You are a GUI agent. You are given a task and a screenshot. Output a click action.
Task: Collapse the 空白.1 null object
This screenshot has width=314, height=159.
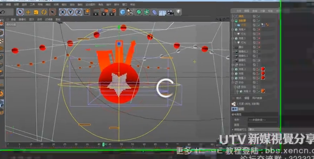click(x=232, y=65)
